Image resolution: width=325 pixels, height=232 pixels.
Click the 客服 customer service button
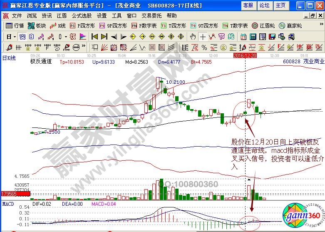(x=248, y=5)
